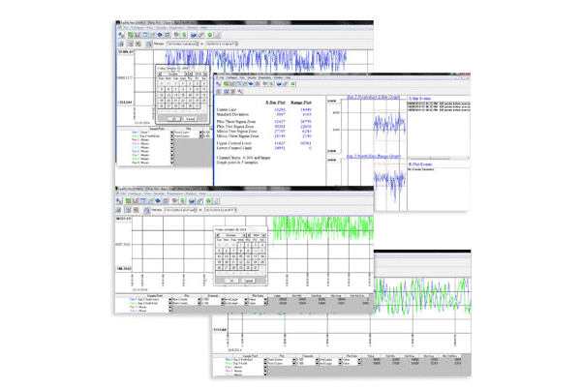Open Help menu in the green-plot window

pyautogui.click(x=202, y=193)
